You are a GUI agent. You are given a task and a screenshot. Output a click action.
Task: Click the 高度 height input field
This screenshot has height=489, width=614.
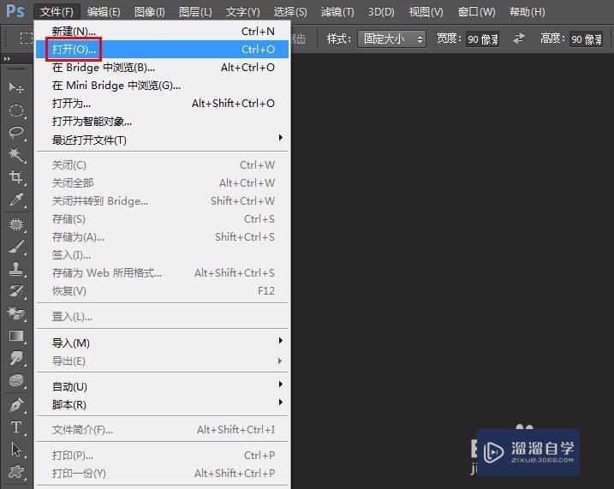[587, 39]
